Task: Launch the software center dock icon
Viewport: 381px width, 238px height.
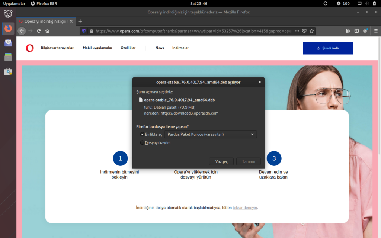Action: click(x=8, y=71)
